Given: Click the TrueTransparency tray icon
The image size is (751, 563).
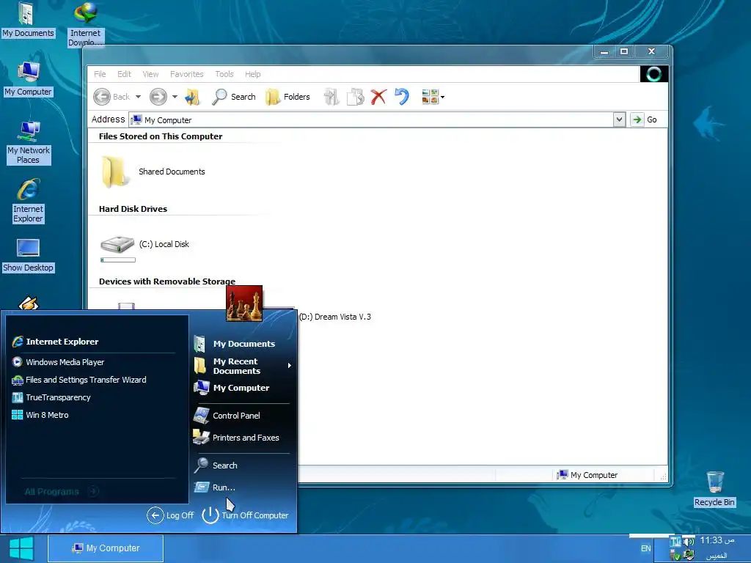Looking at the screenshot, I should tap(675, 542).
